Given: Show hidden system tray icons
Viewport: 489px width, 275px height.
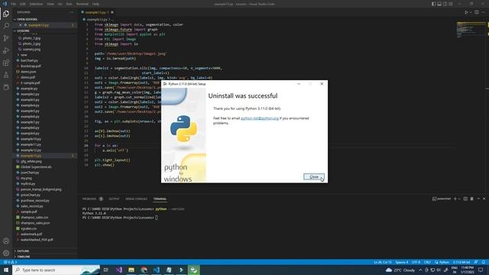Looking at the screenshot, I should tap(420, 270).
